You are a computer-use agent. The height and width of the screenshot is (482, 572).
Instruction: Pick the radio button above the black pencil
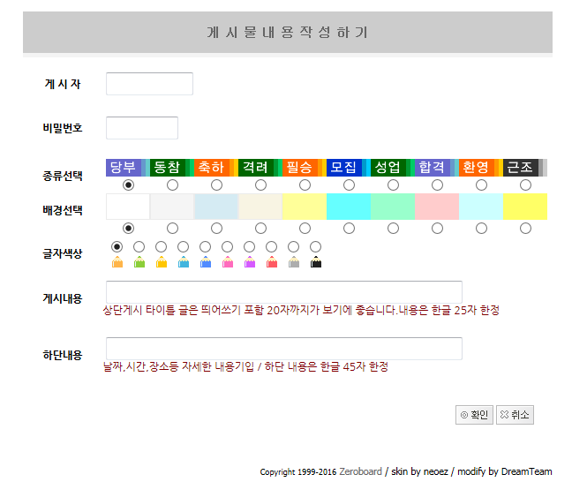pos(316,246)
